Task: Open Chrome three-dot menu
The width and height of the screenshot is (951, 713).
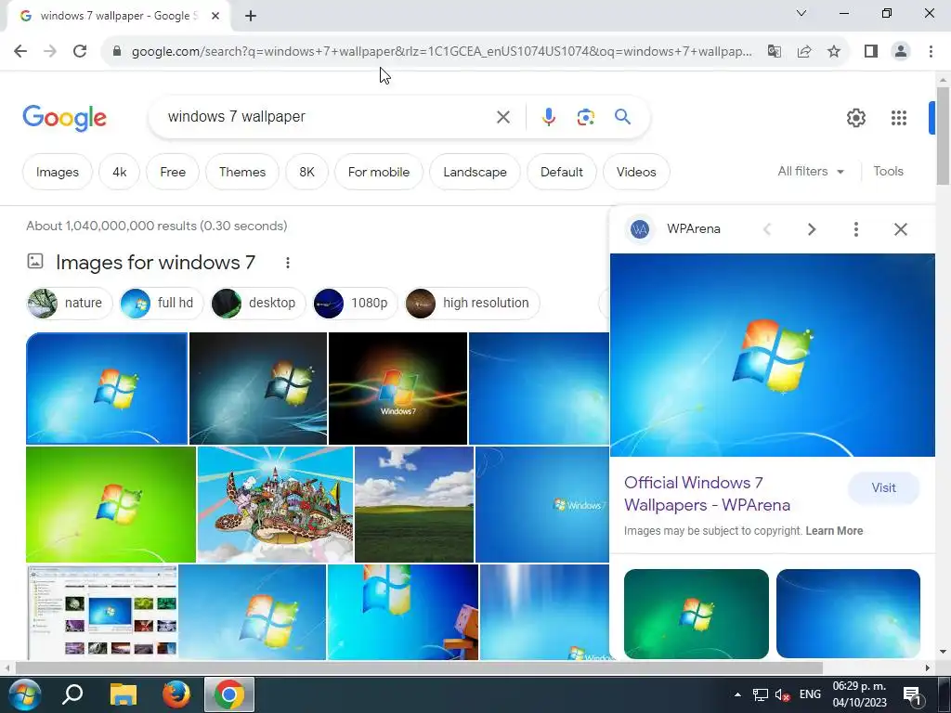Action: [x=931, y=52]
